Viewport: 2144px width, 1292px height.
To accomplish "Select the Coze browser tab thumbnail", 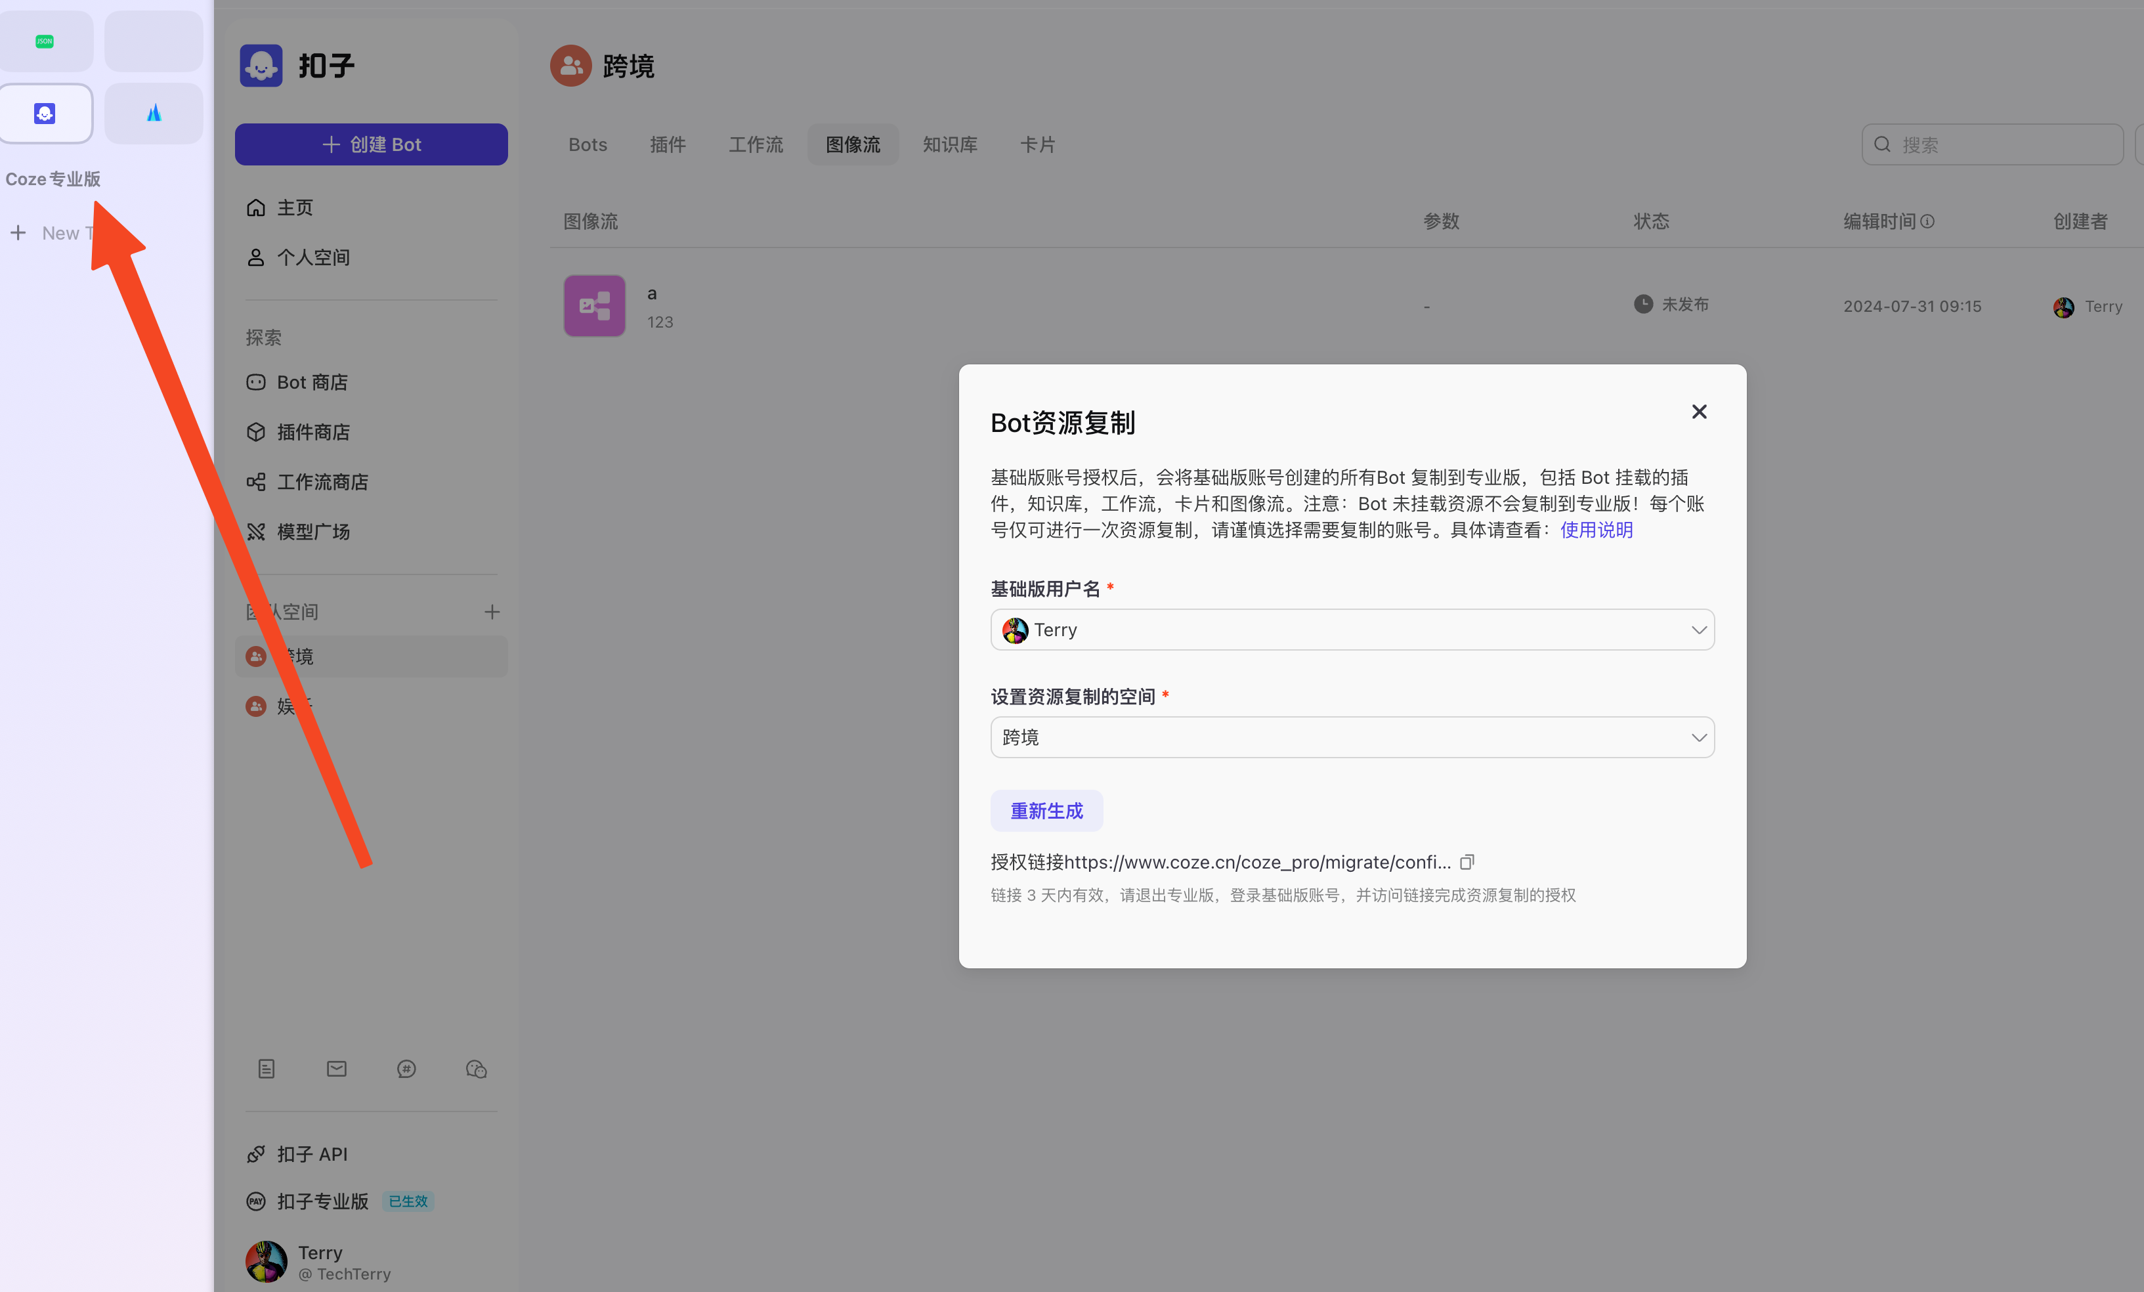I will [x=45, y=113].
